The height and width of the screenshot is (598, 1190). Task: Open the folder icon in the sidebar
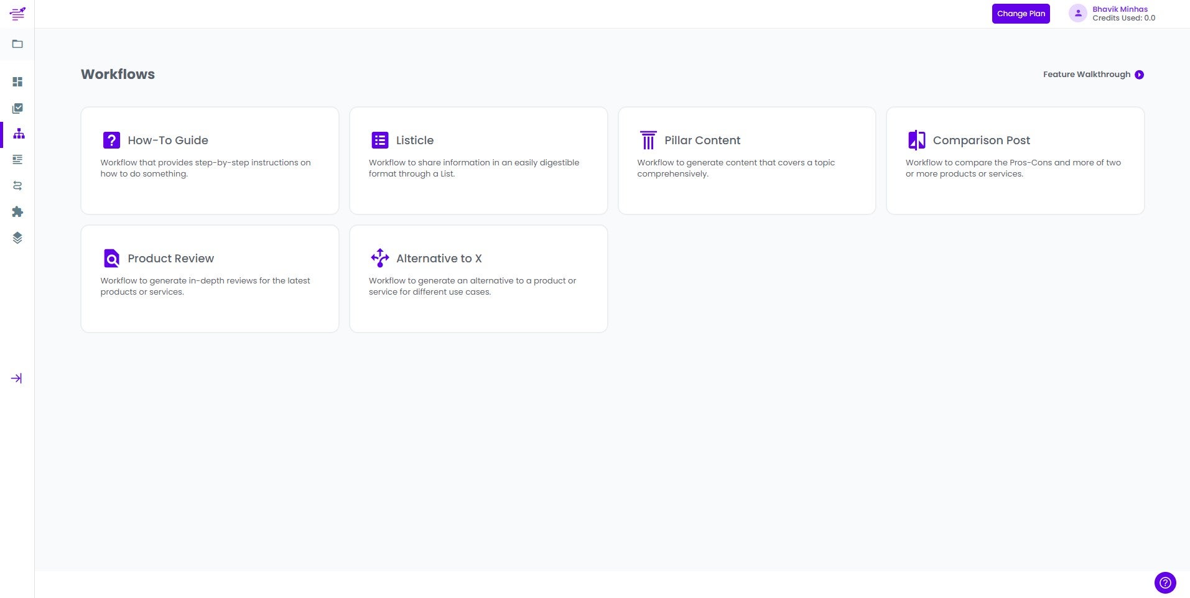click(x=17, y=44)
